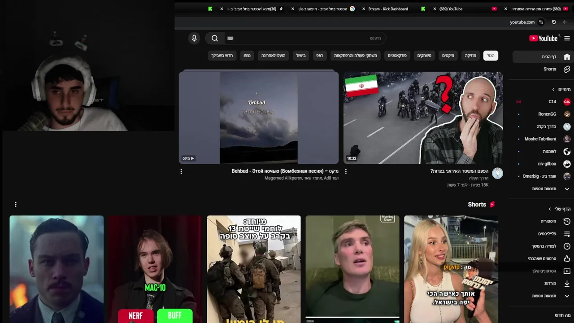Select the משחקים filter chip
The height and width of the screenshot is (323, 574).
point(424,56)
